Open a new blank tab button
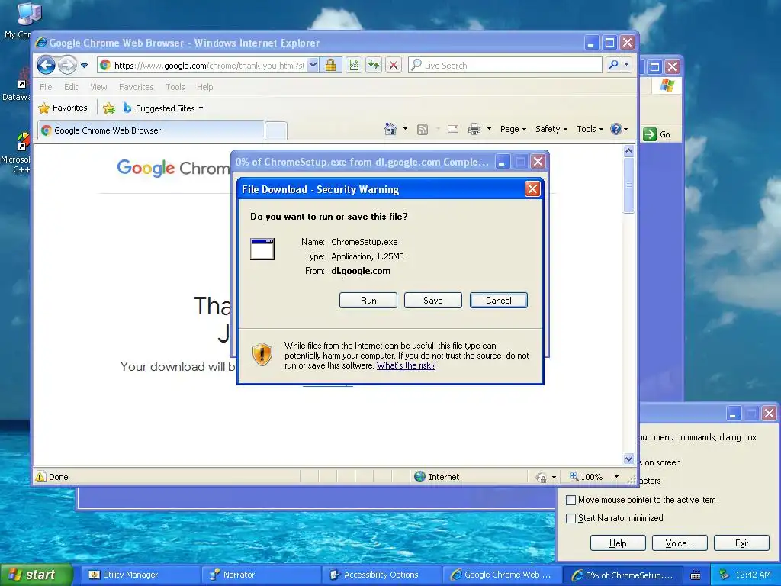Viewport: 781px width, 586px height. click(x=275, y=130)
